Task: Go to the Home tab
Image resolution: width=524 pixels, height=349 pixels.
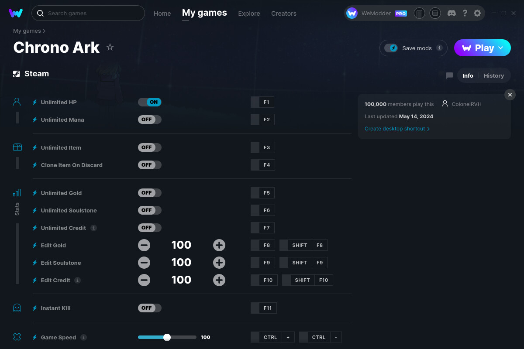Action: (162, 14)
